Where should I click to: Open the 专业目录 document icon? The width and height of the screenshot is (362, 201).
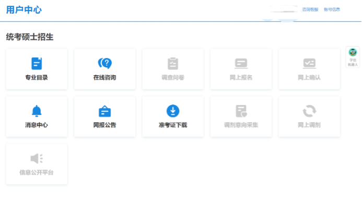pos(37,64)
